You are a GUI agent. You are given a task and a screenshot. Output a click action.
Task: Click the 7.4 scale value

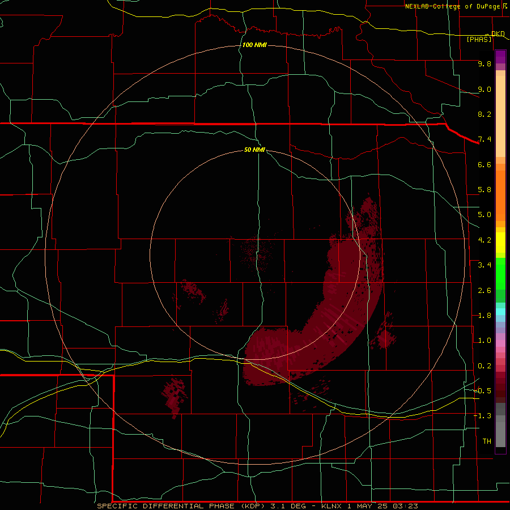click(x=484, y=139)
